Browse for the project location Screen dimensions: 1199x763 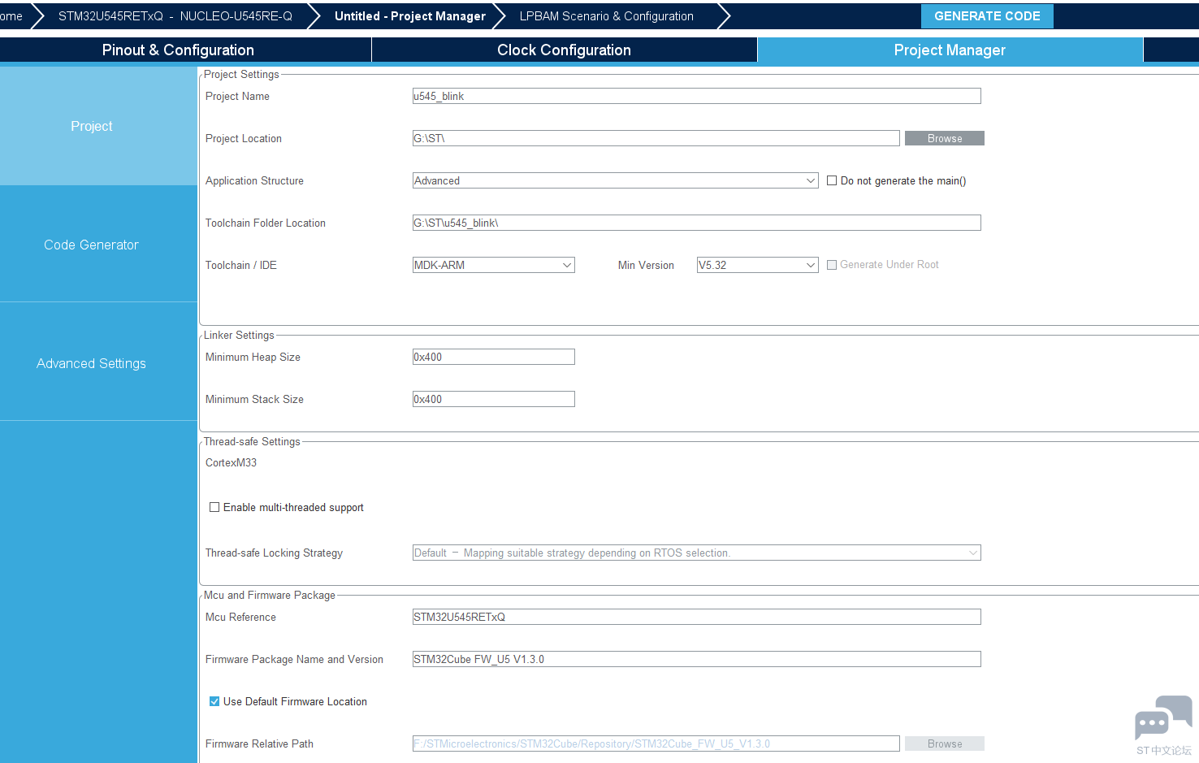click(x=945, y=138)
